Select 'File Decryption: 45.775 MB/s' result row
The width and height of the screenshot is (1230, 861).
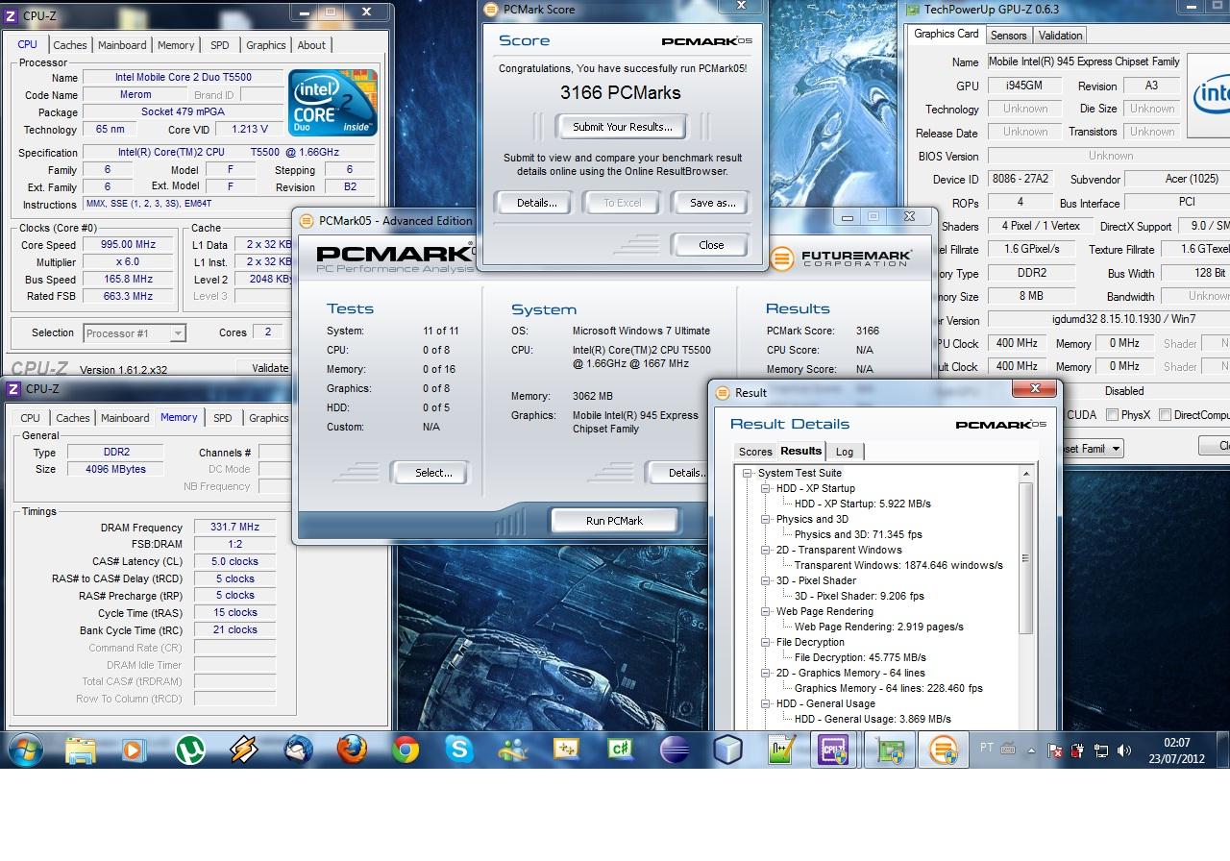(x=860, y=657)
